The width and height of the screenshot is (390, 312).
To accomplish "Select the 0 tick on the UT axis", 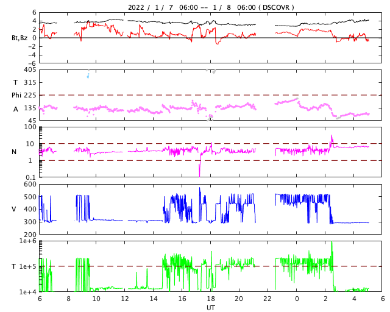I will (297, 299).
